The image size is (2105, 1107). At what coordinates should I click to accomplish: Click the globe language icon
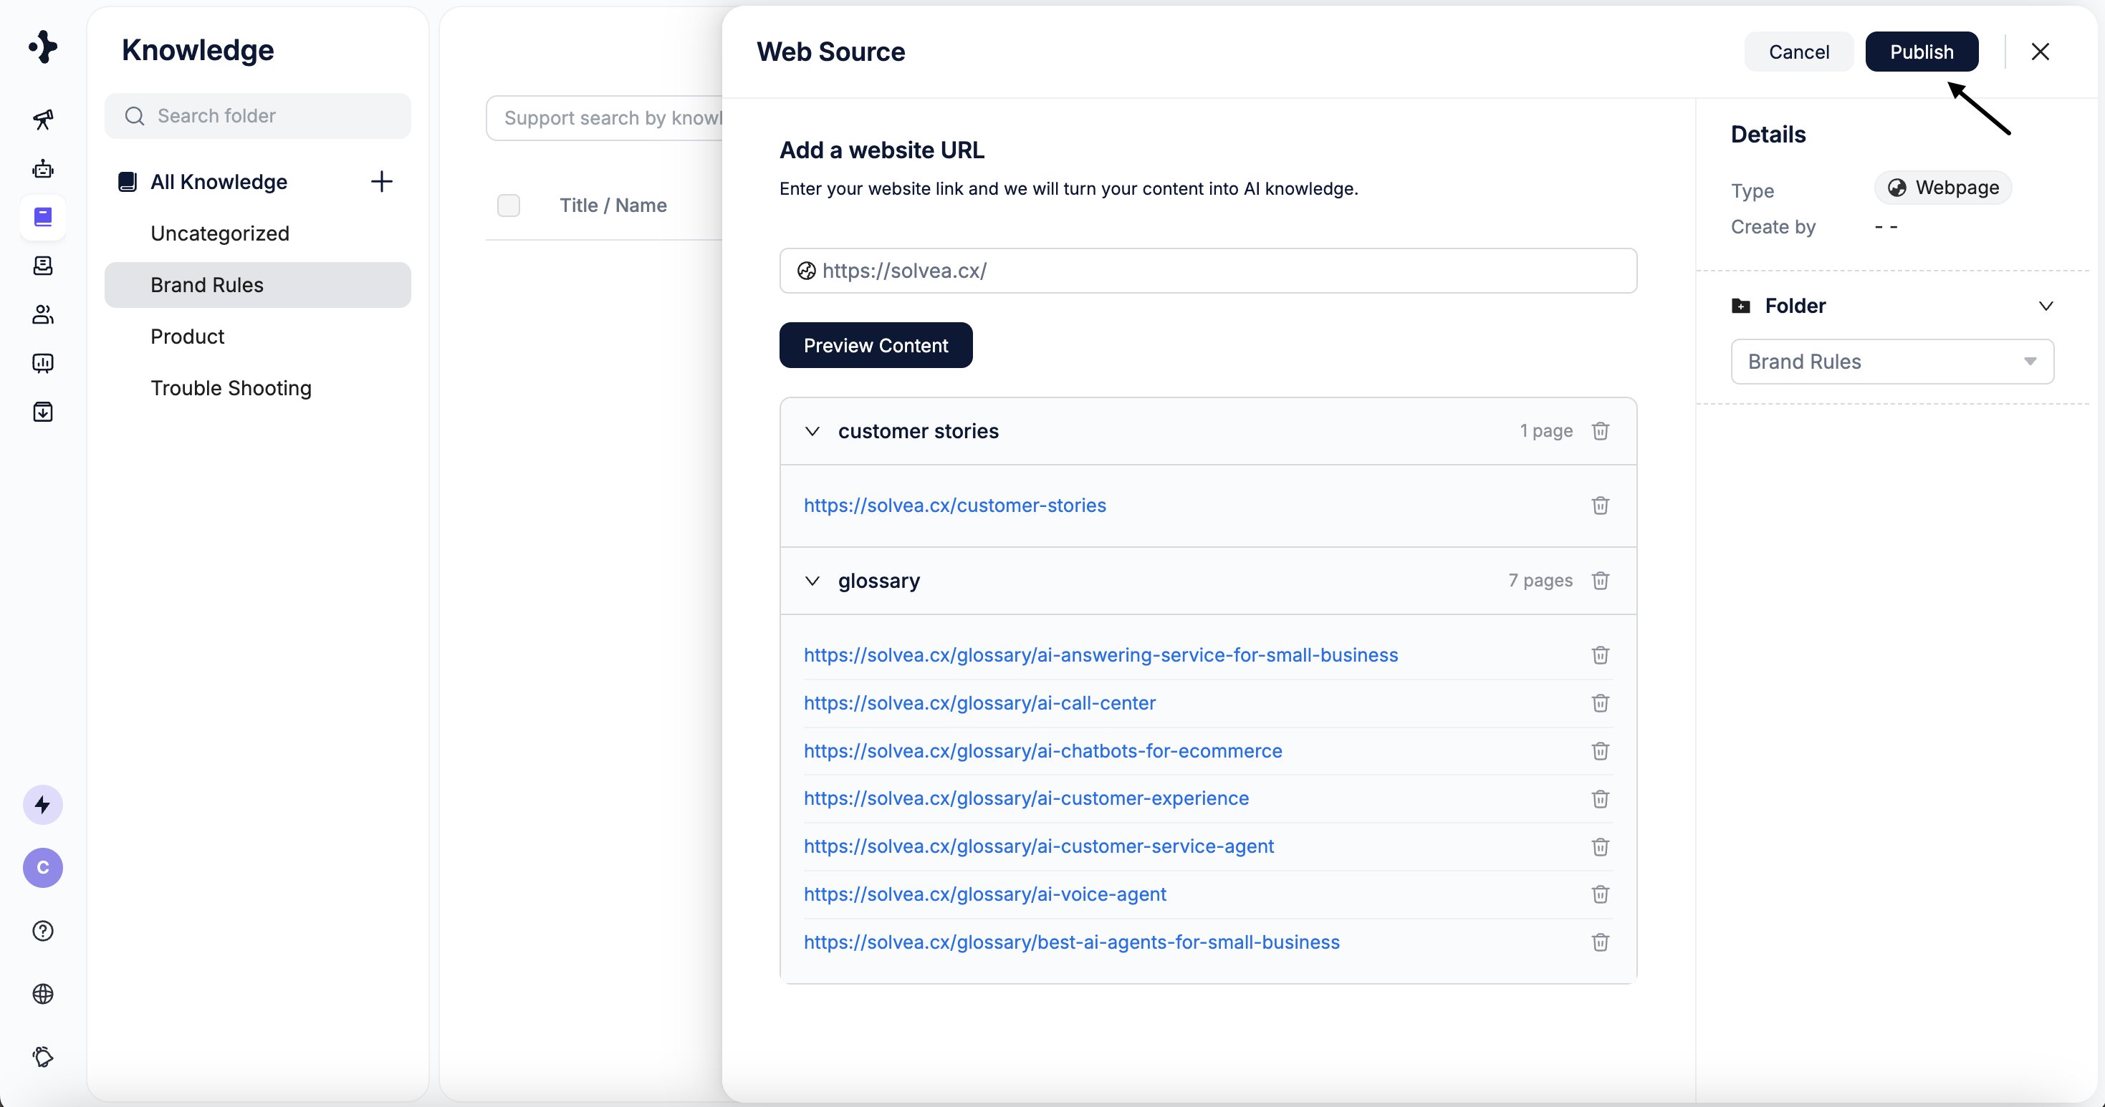click(42, 994)
